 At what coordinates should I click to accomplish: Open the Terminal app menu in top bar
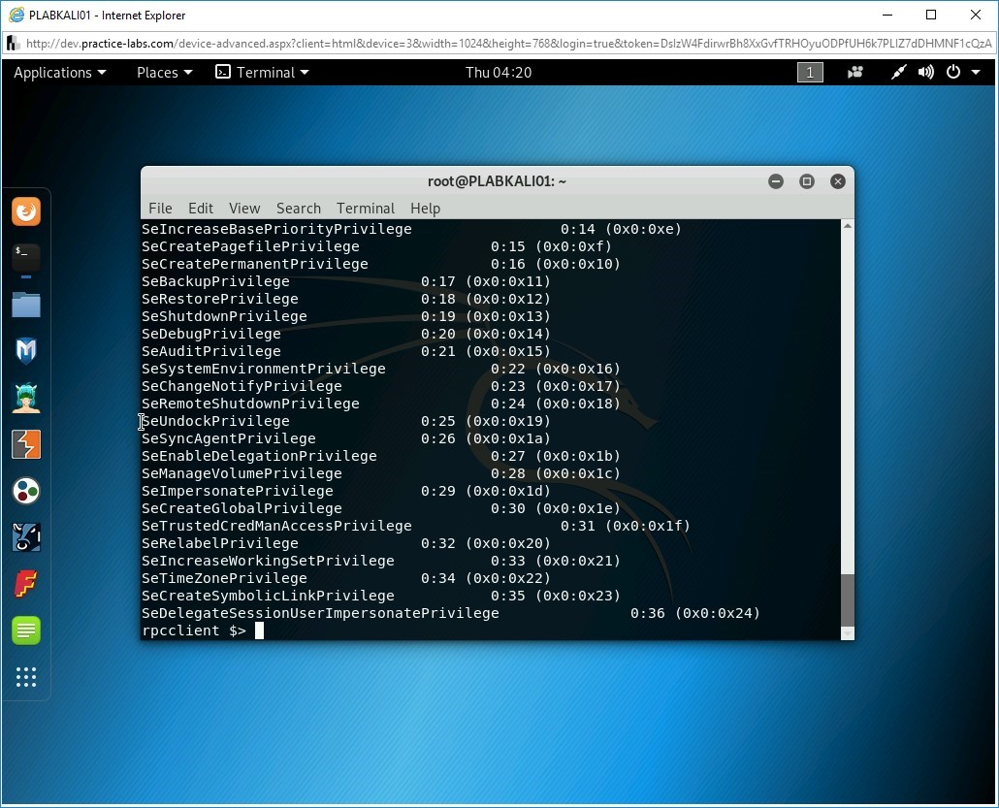coord(262,73)
